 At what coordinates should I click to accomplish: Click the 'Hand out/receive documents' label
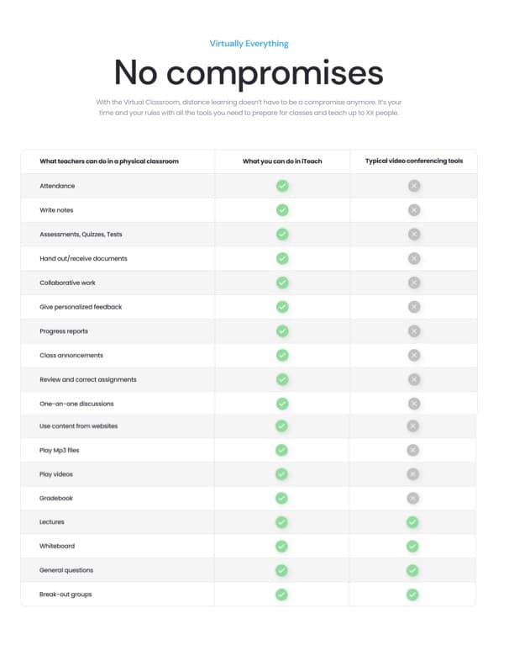pos(83,258)
